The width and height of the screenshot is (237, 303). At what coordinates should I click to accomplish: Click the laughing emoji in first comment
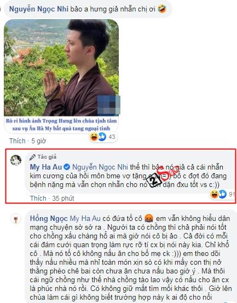click(162, 9)
